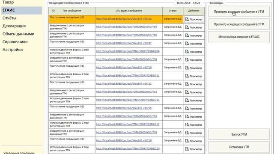Open preview icon for the FORM2REGINFO/704 row

click(187, 27)
